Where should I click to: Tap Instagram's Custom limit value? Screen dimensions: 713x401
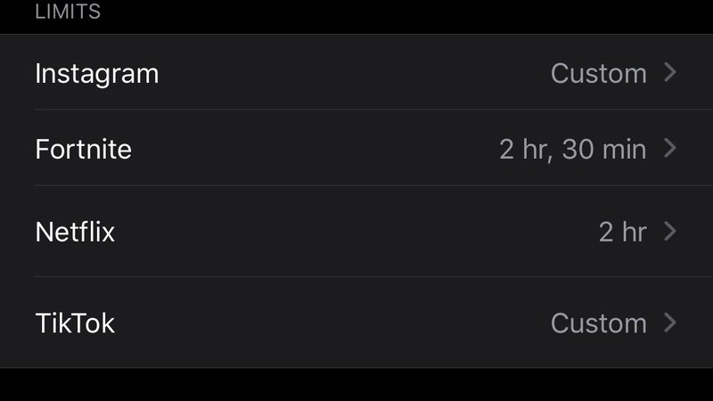click(598, 73)
